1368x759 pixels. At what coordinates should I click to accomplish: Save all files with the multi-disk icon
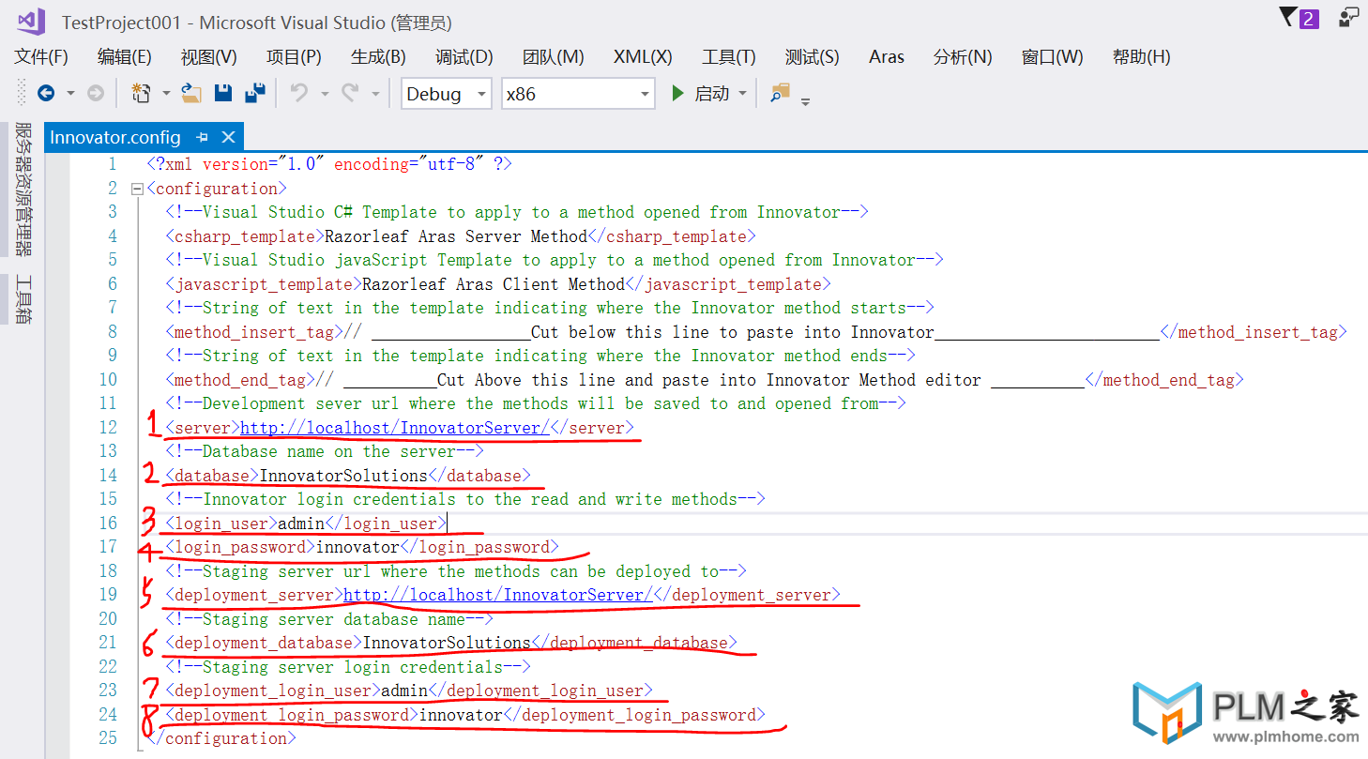click(254, 93)
